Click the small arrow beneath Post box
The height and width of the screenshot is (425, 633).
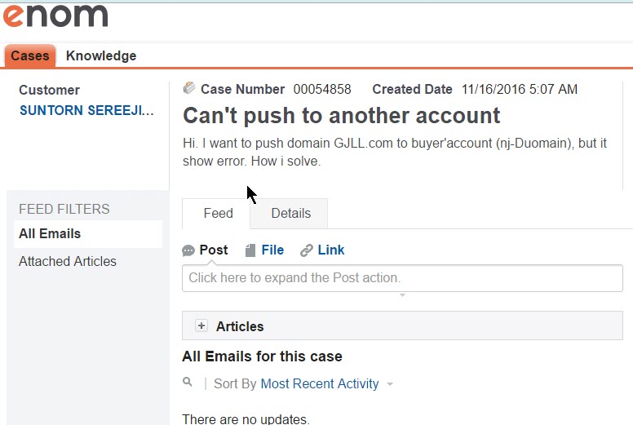402,295
